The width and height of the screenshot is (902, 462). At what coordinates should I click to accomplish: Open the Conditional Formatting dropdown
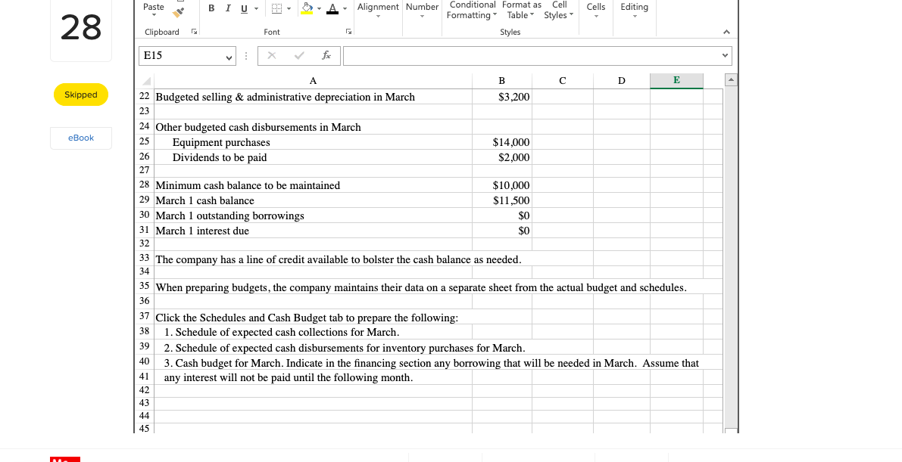[471, 10]
